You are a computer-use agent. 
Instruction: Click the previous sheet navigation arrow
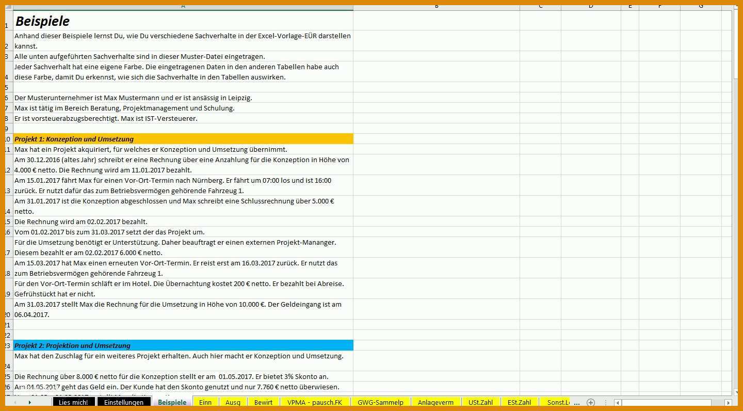15,402
